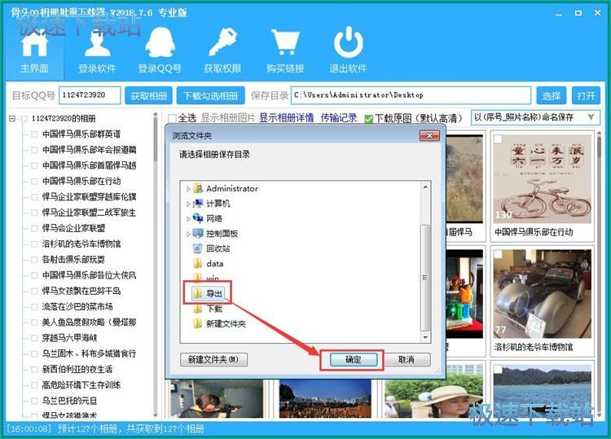
Task: Check album 洛杉矶的老爷车博物馆 in tree
Action: (x=34, y=244)
